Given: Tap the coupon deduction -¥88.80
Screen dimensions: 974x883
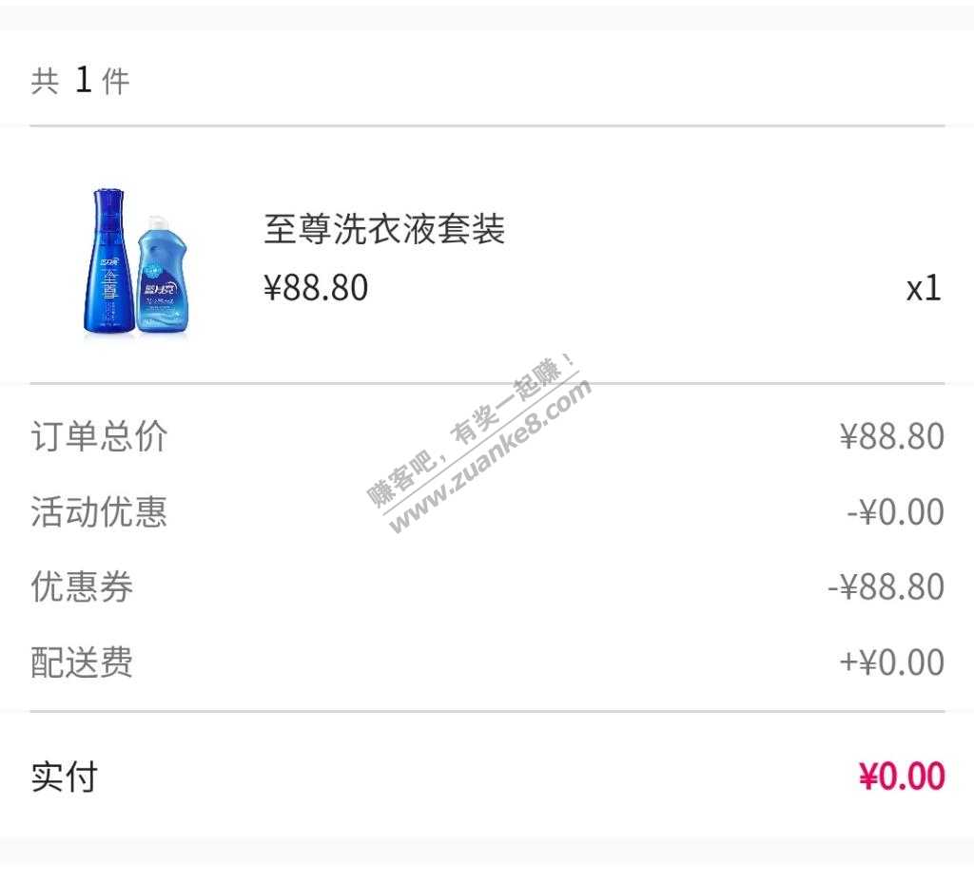Looking at the screenshot, I should pos(886,587).
